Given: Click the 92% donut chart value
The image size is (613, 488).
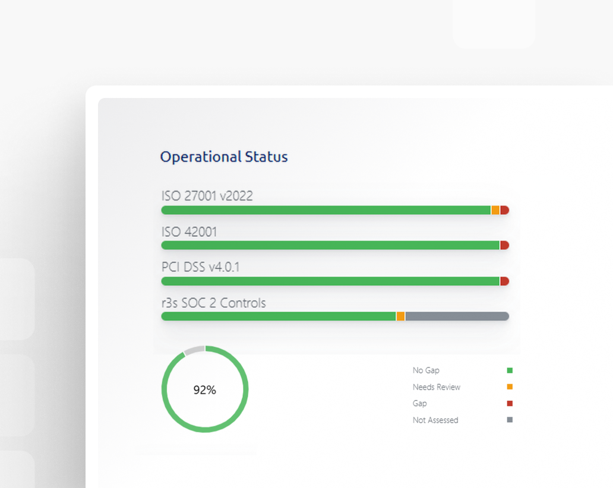Looking at the screenshot, I should coord(204,390).
